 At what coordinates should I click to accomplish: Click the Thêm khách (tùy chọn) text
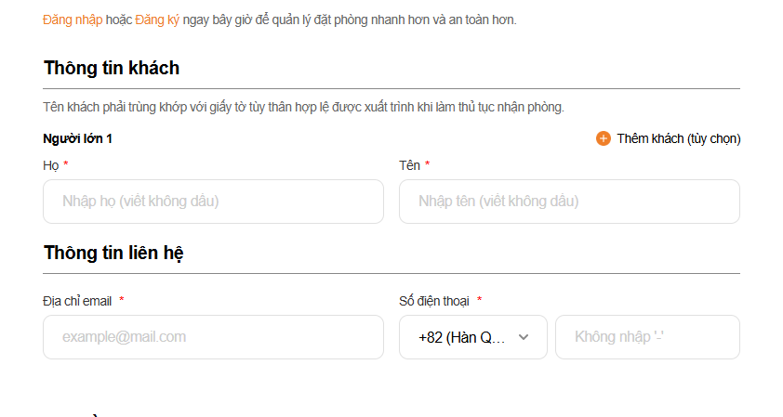[679, 138]
